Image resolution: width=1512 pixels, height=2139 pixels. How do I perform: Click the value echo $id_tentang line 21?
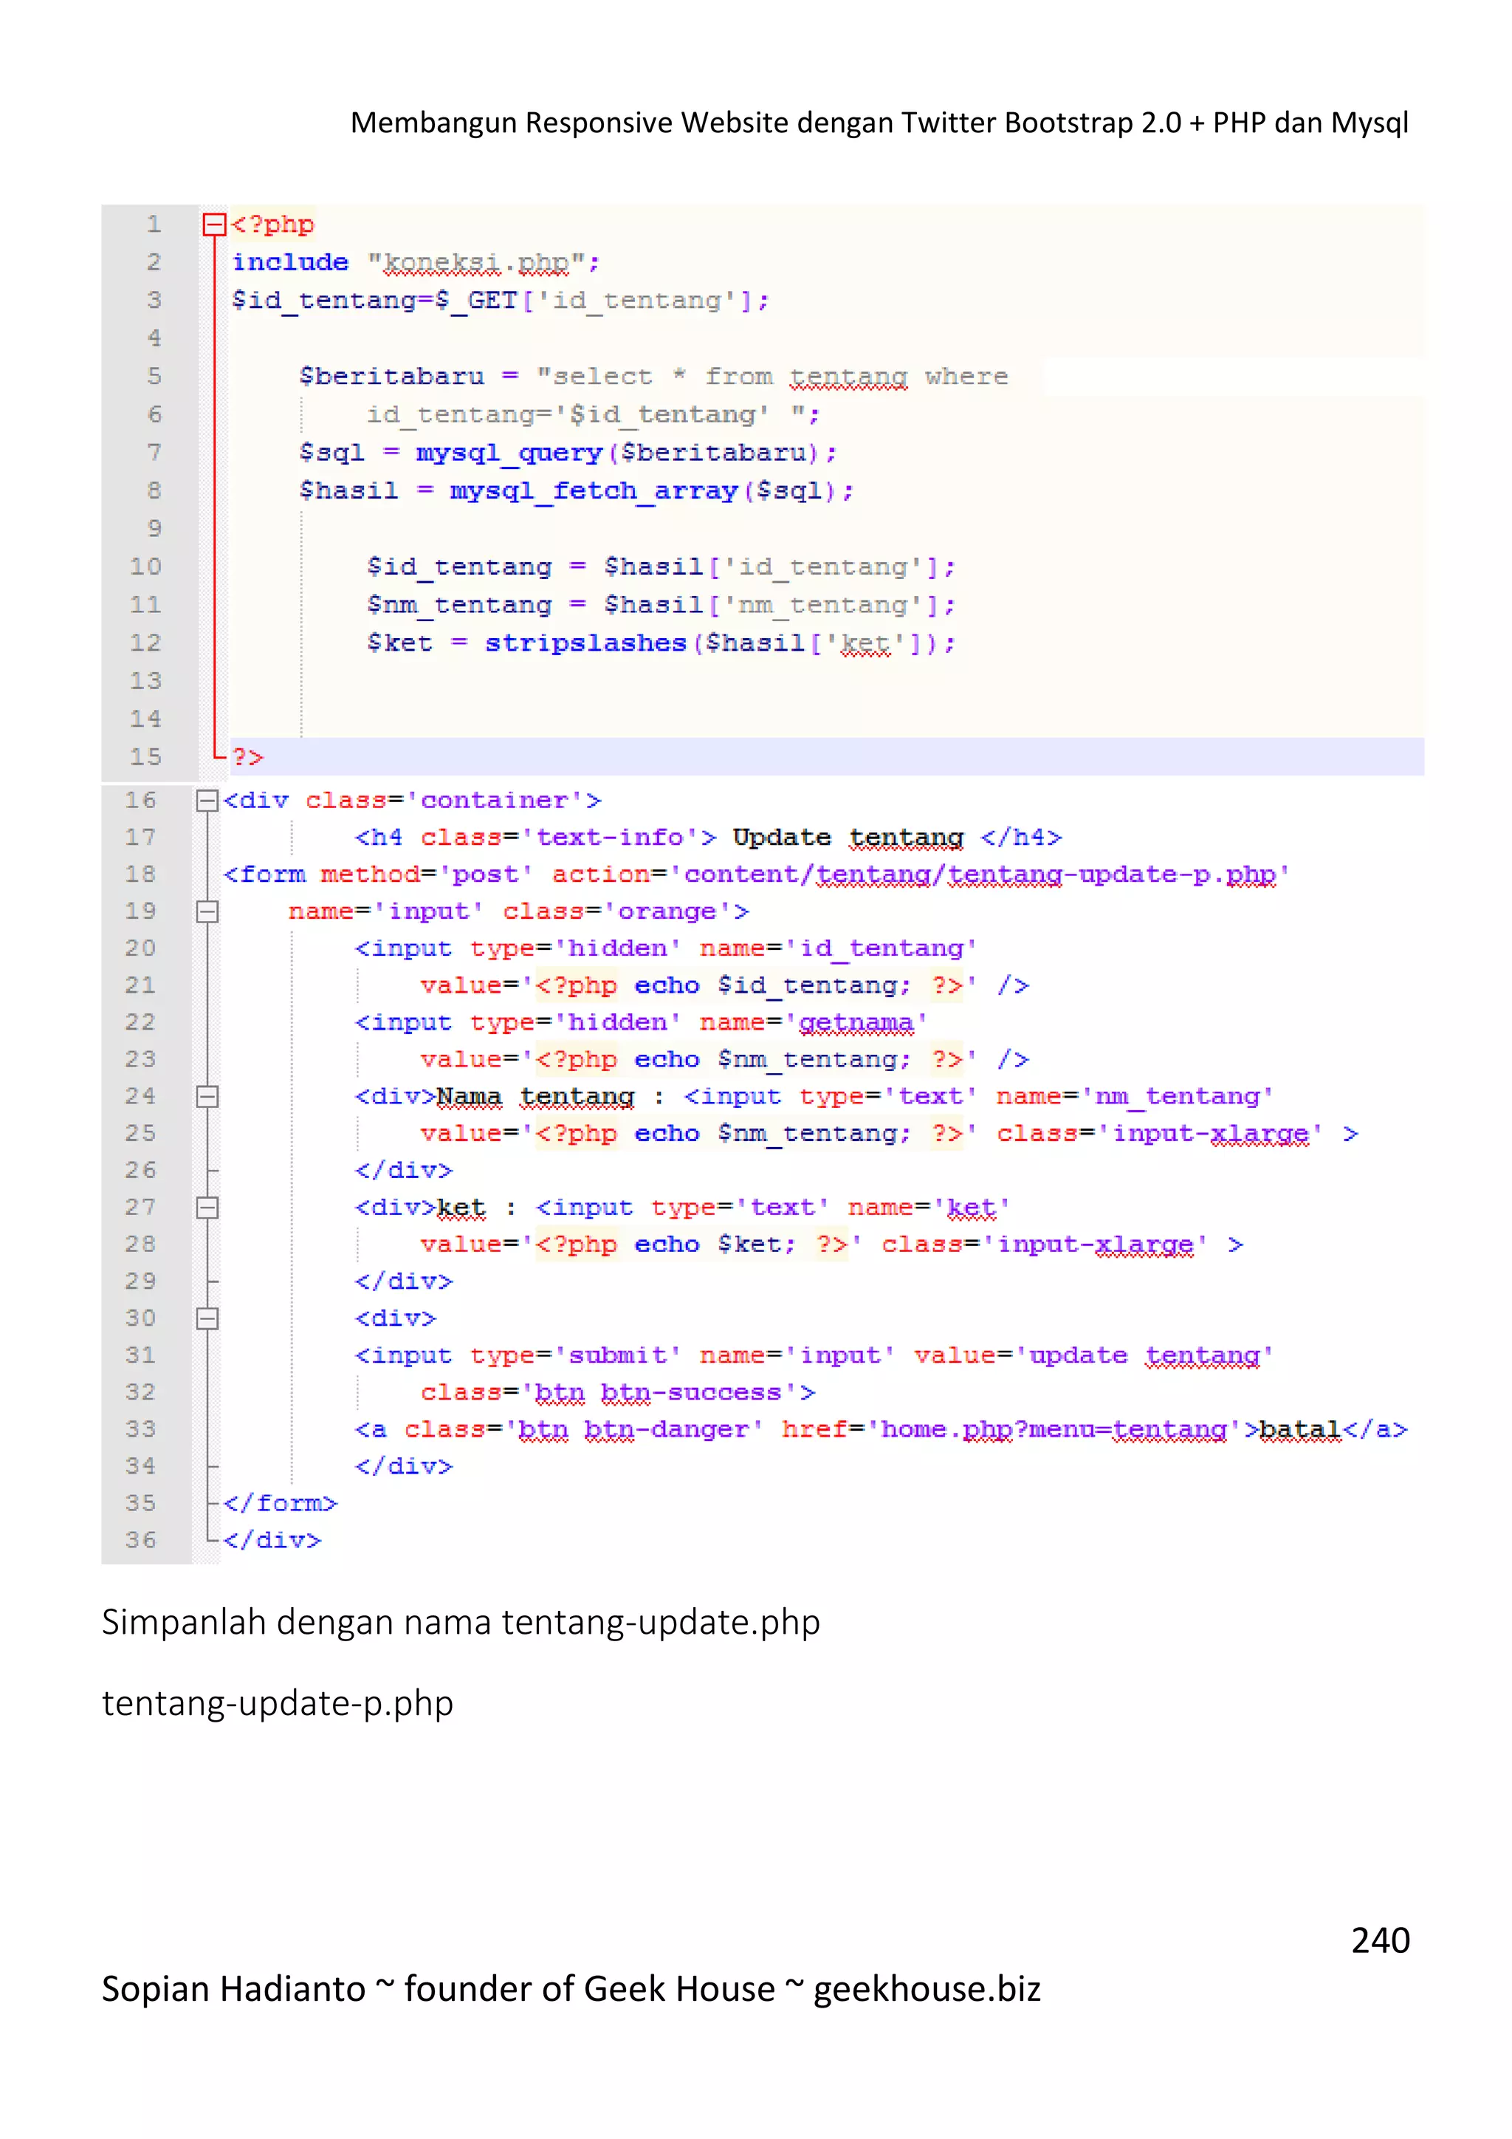pyautogui.click(x=724, y=985)
